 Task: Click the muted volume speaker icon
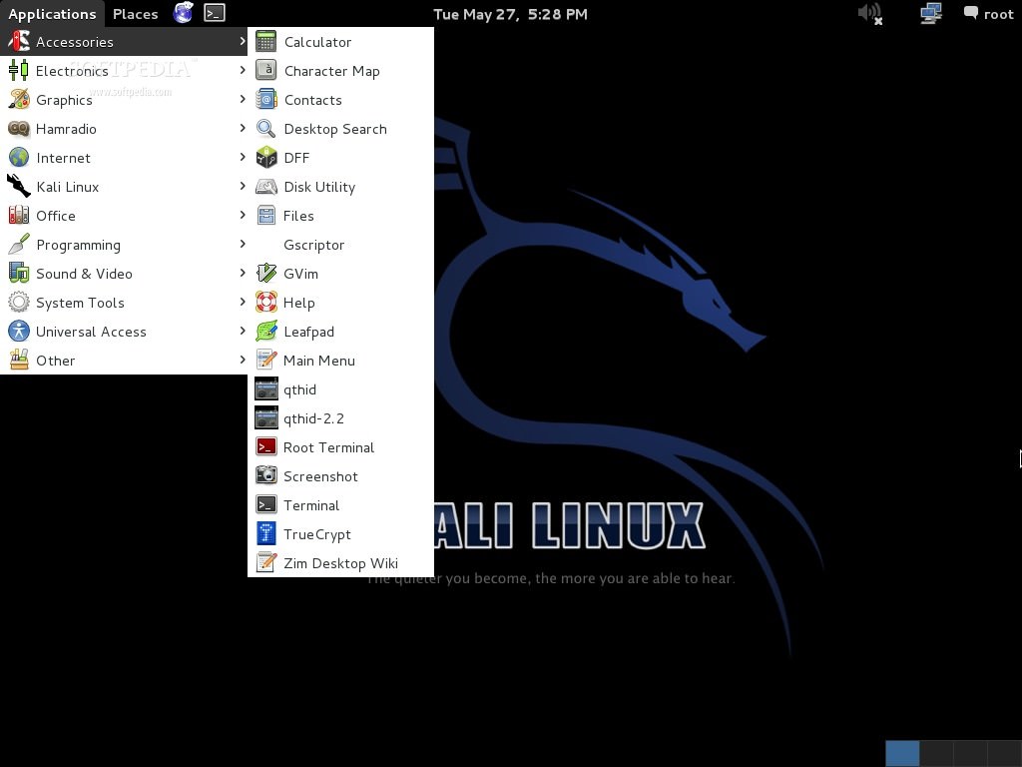[870, 14]
